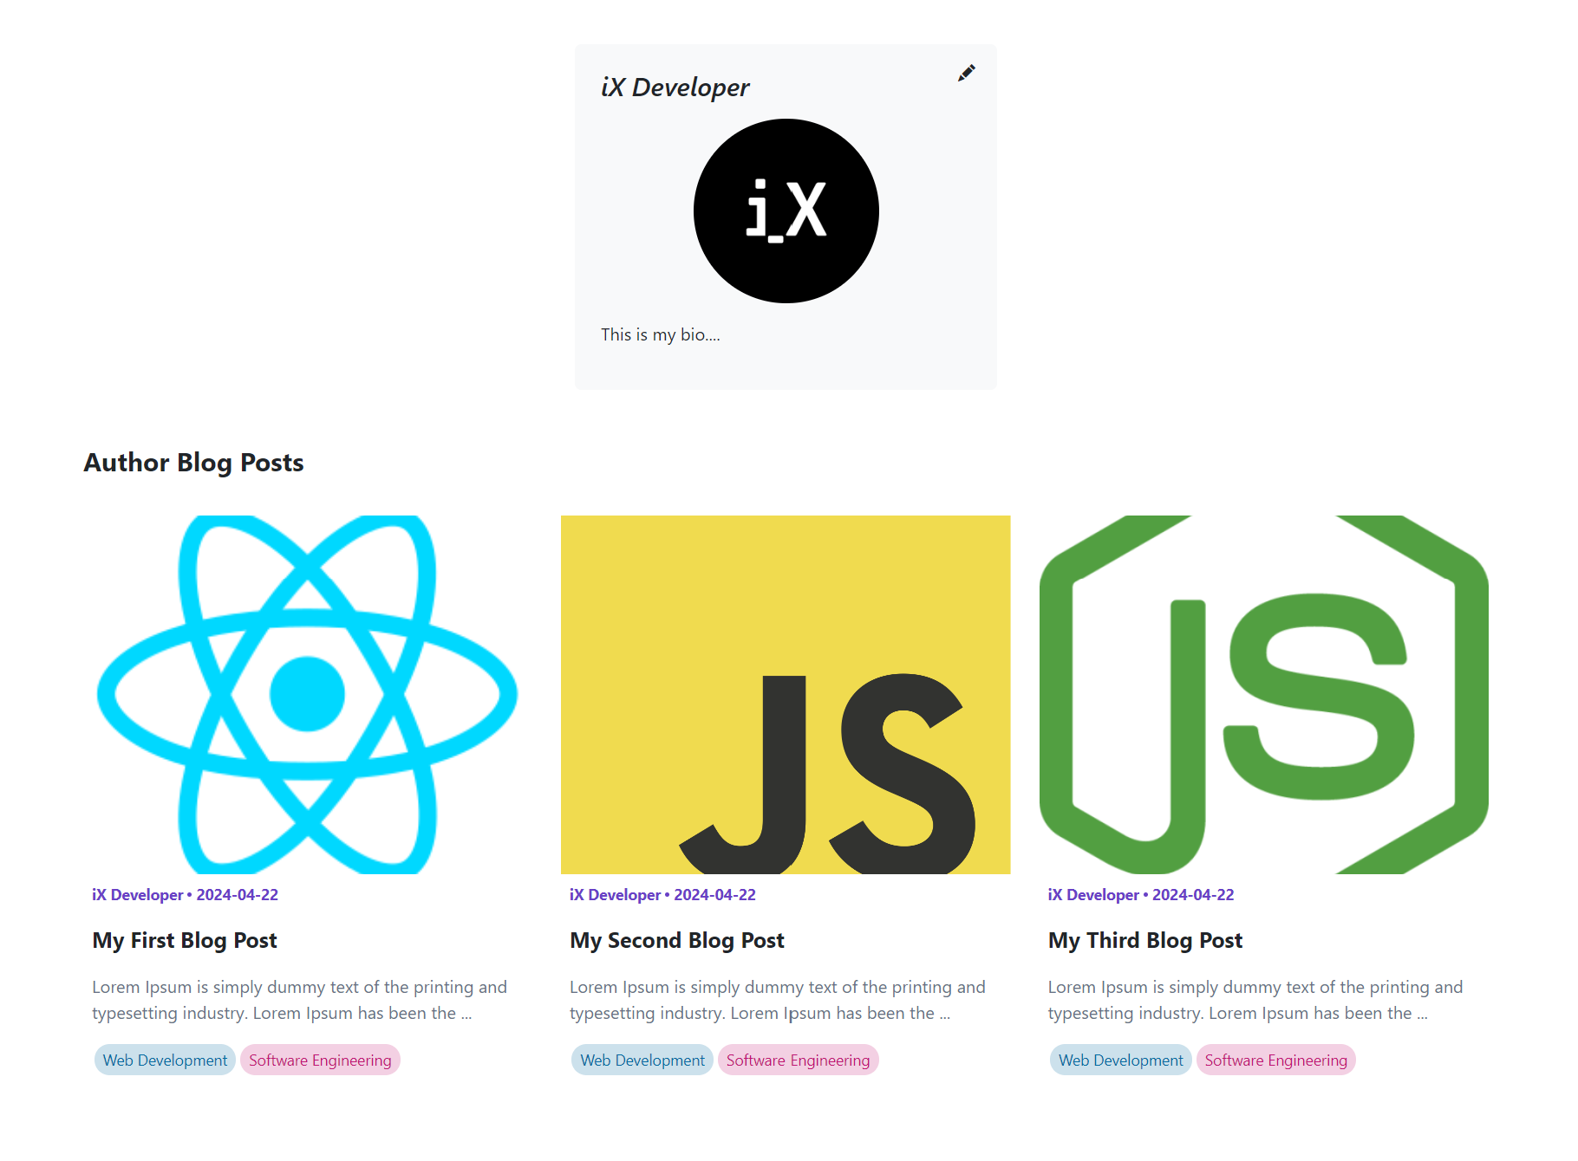Open My First Blog Post title
Viewport: 1578px width, 1161px height.
coord(185,941)
